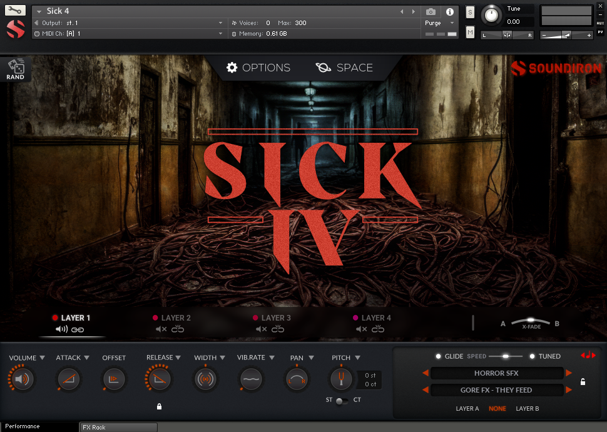Click the camera snapshot icon
This screenshot has width=607, height=432.
[x=431, y=12]
